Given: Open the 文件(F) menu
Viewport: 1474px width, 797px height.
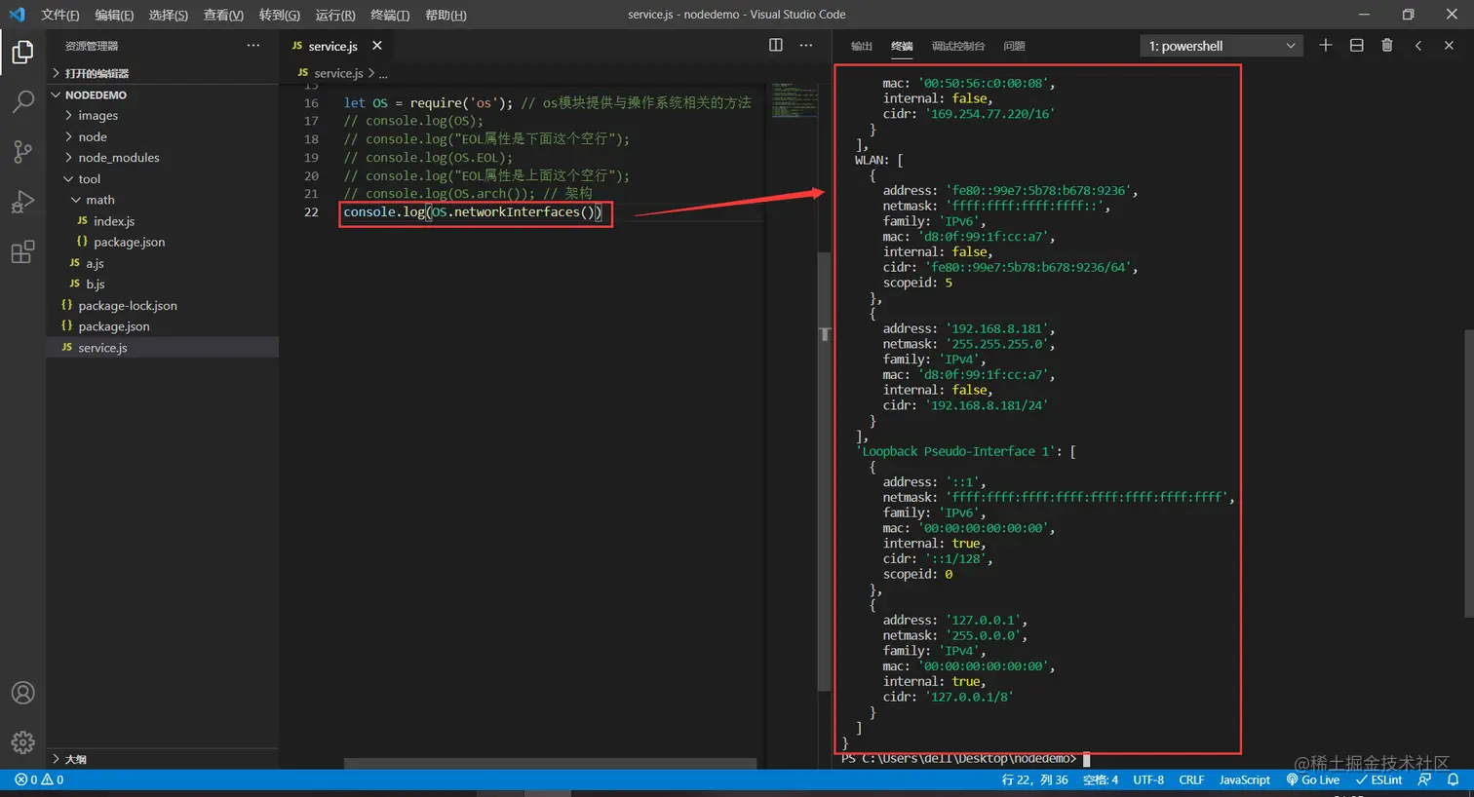Looking at the screenshot, I should click(x=60, y=15).
